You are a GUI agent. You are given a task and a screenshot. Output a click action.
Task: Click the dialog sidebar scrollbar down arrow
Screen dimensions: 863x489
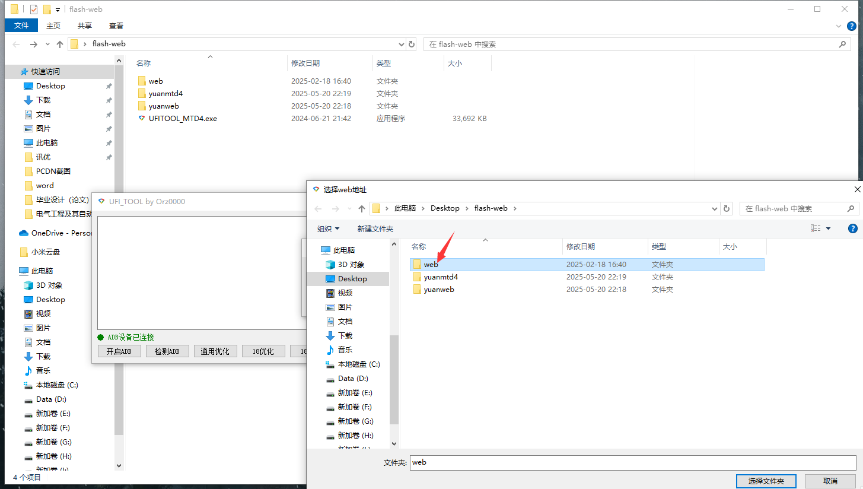point(394,443)
